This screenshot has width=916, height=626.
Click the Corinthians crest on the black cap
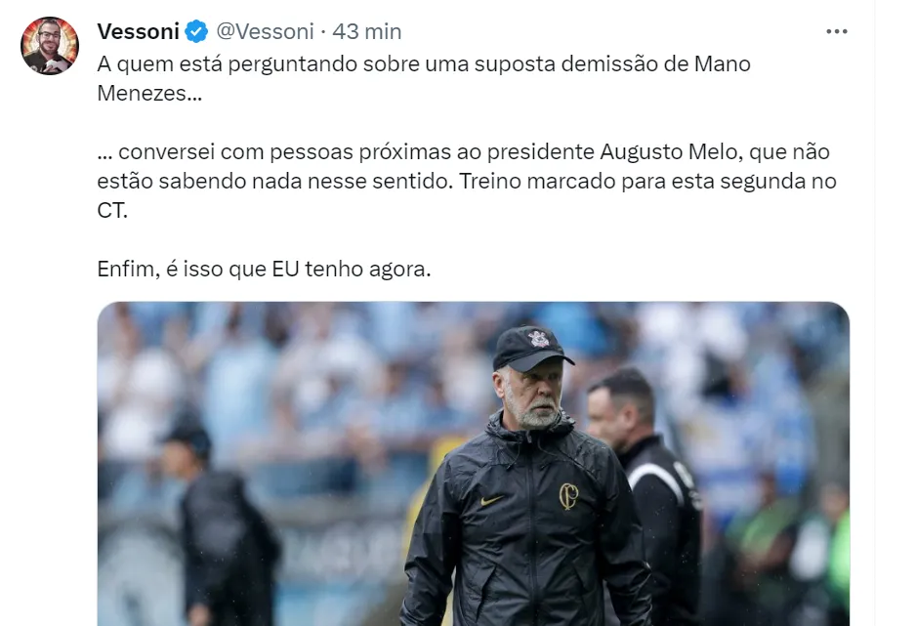pos(539,339)
